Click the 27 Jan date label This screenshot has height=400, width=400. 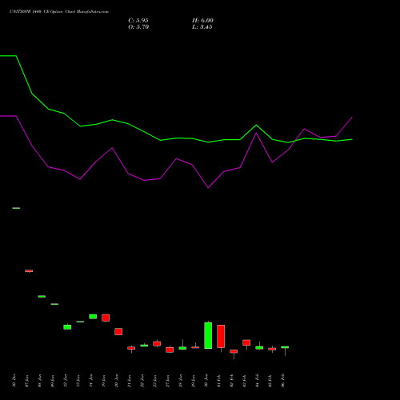point(168,381)
